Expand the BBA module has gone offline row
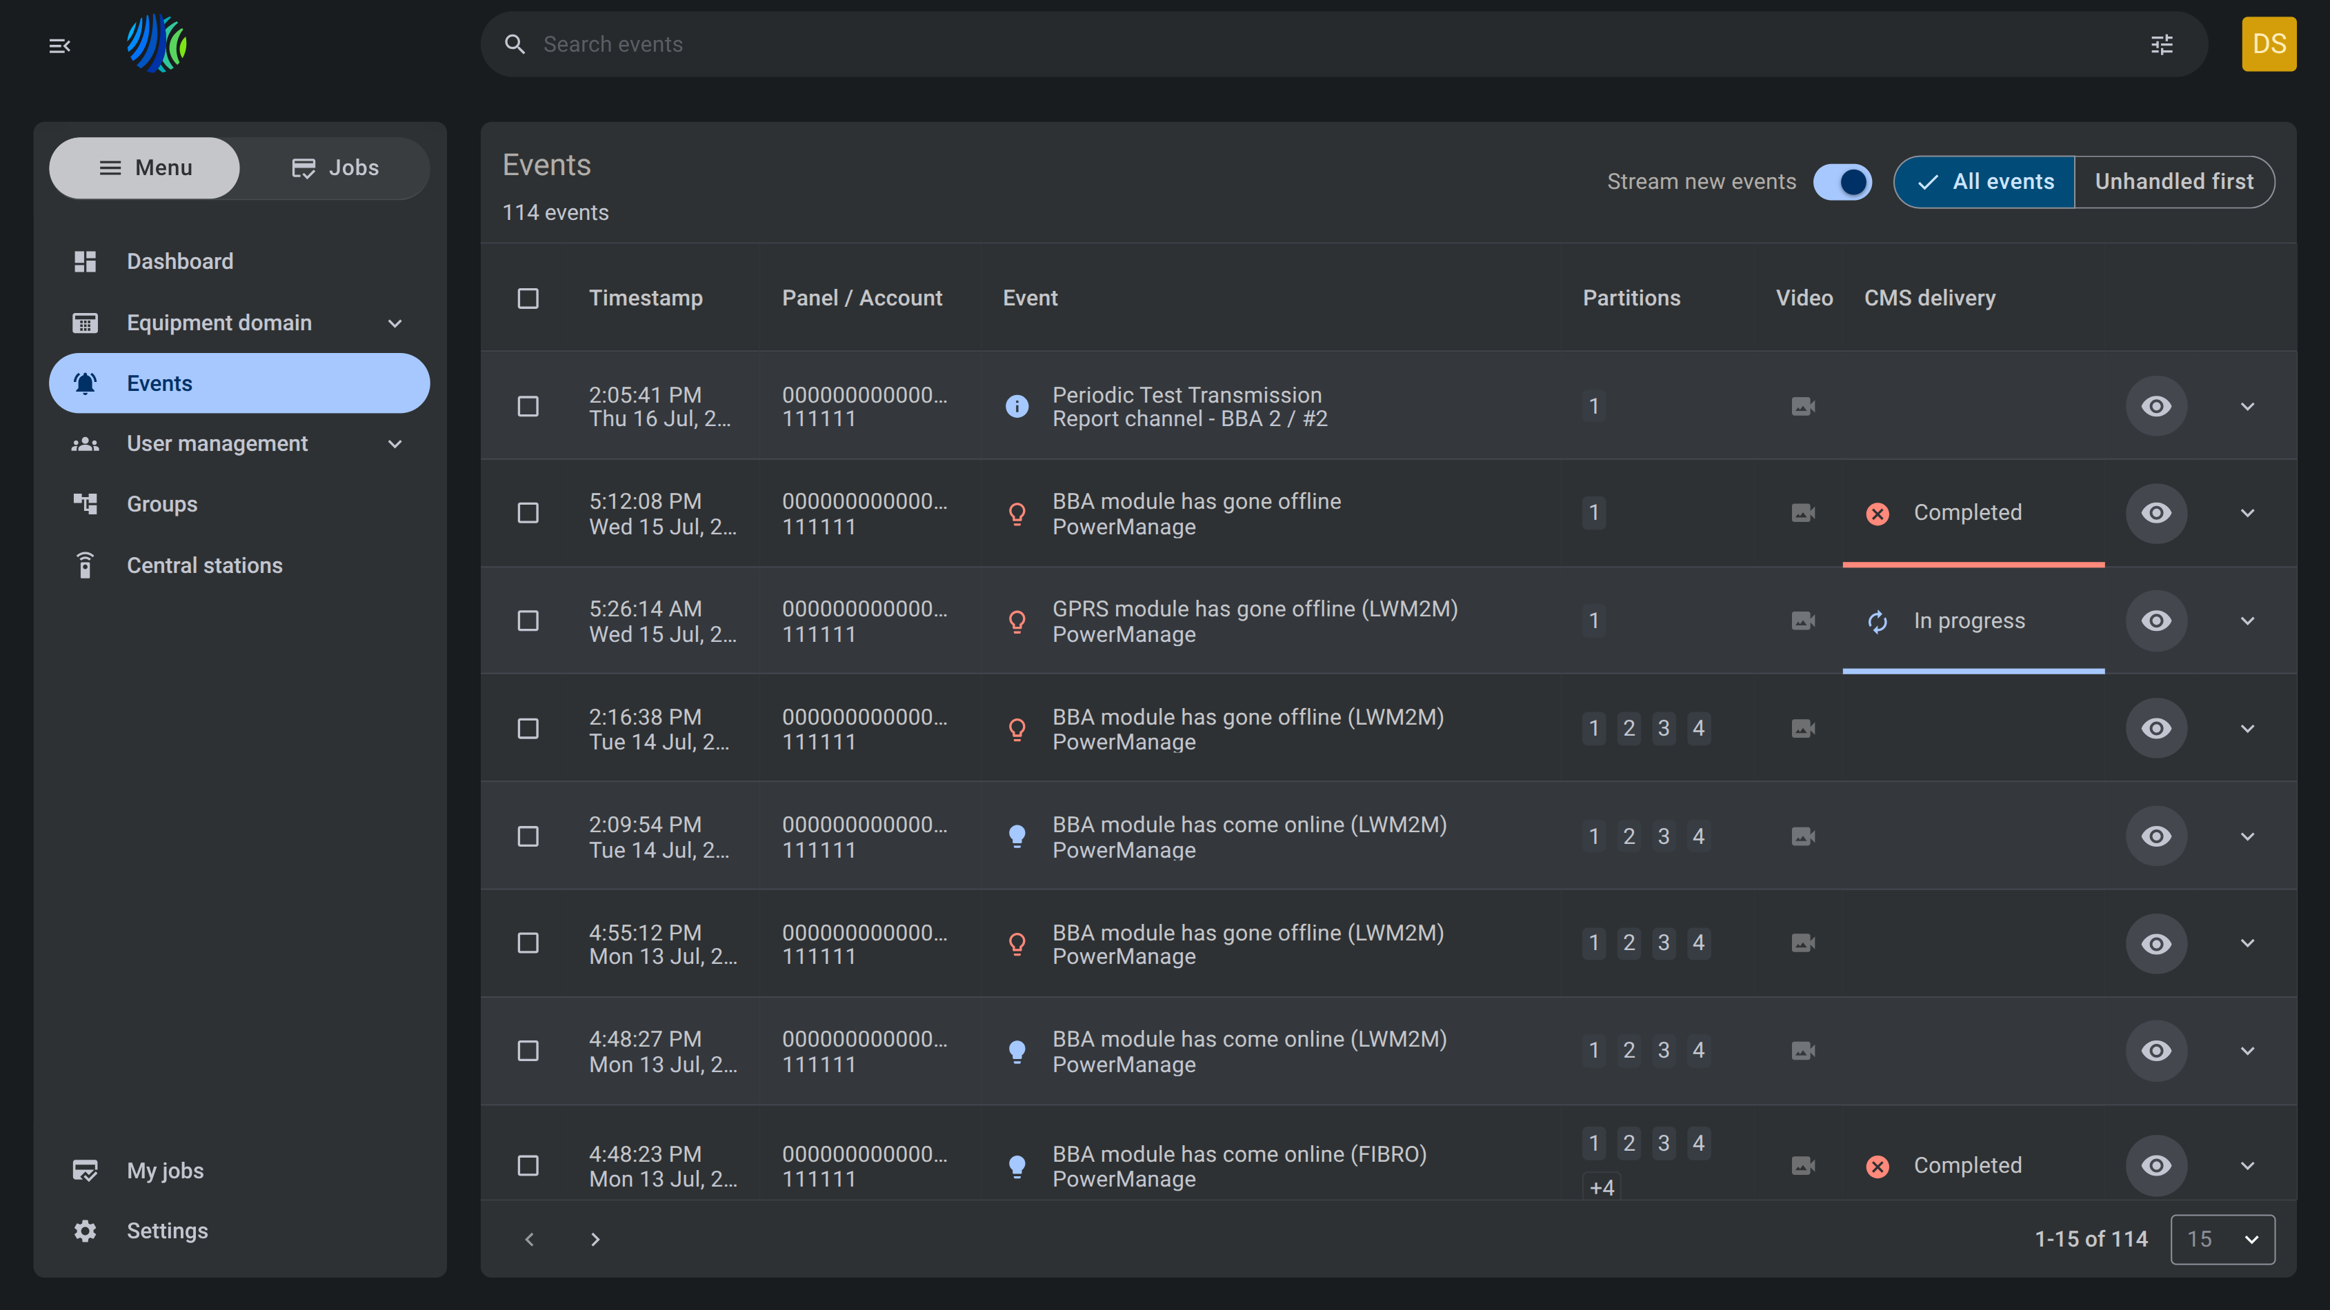 point(2247,514)
